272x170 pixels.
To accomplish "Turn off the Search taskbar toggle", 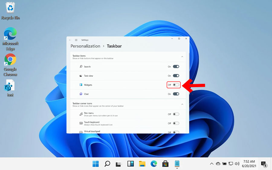I will pos(176,67).
